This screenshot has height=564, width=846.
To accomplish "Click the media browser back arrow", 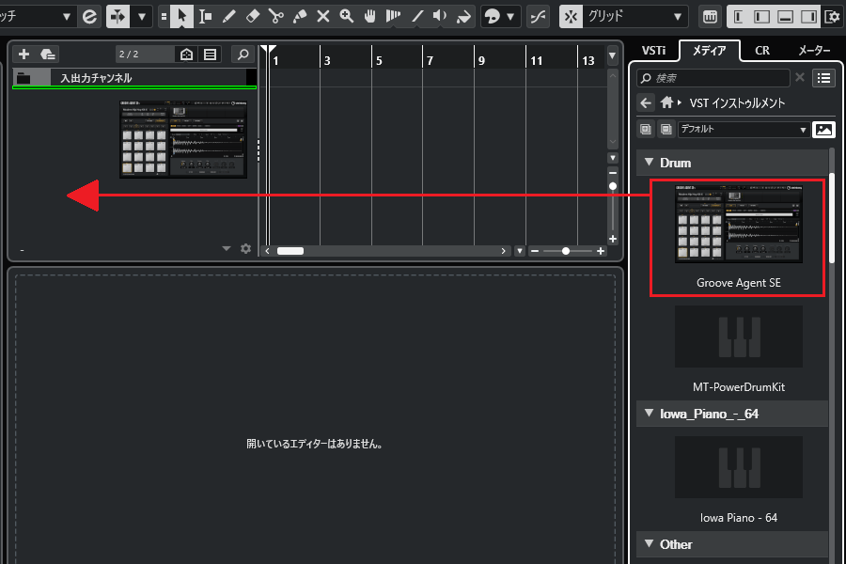I will [x=645, y=103].
